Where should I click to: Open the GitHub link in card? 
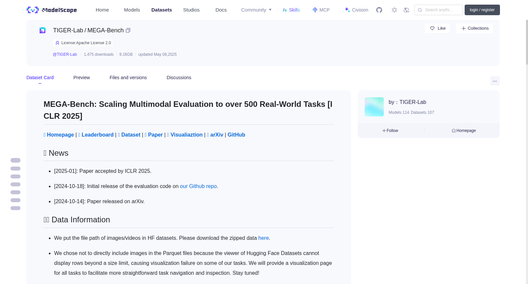[x=236, y=135]
